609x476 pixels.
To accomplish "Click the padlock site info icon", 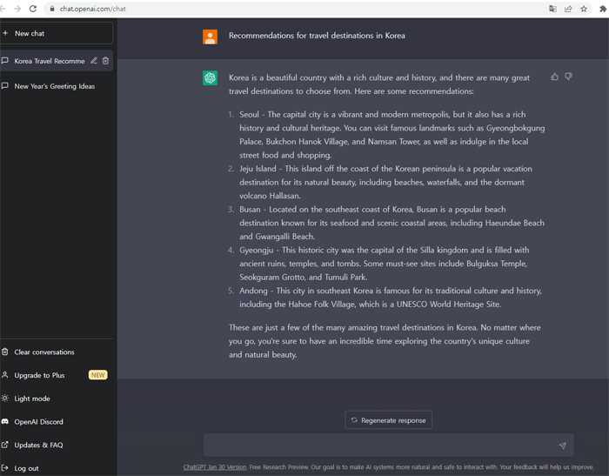I will [52, 9].
